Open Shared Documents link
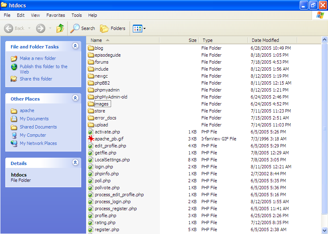 (38, 127)
